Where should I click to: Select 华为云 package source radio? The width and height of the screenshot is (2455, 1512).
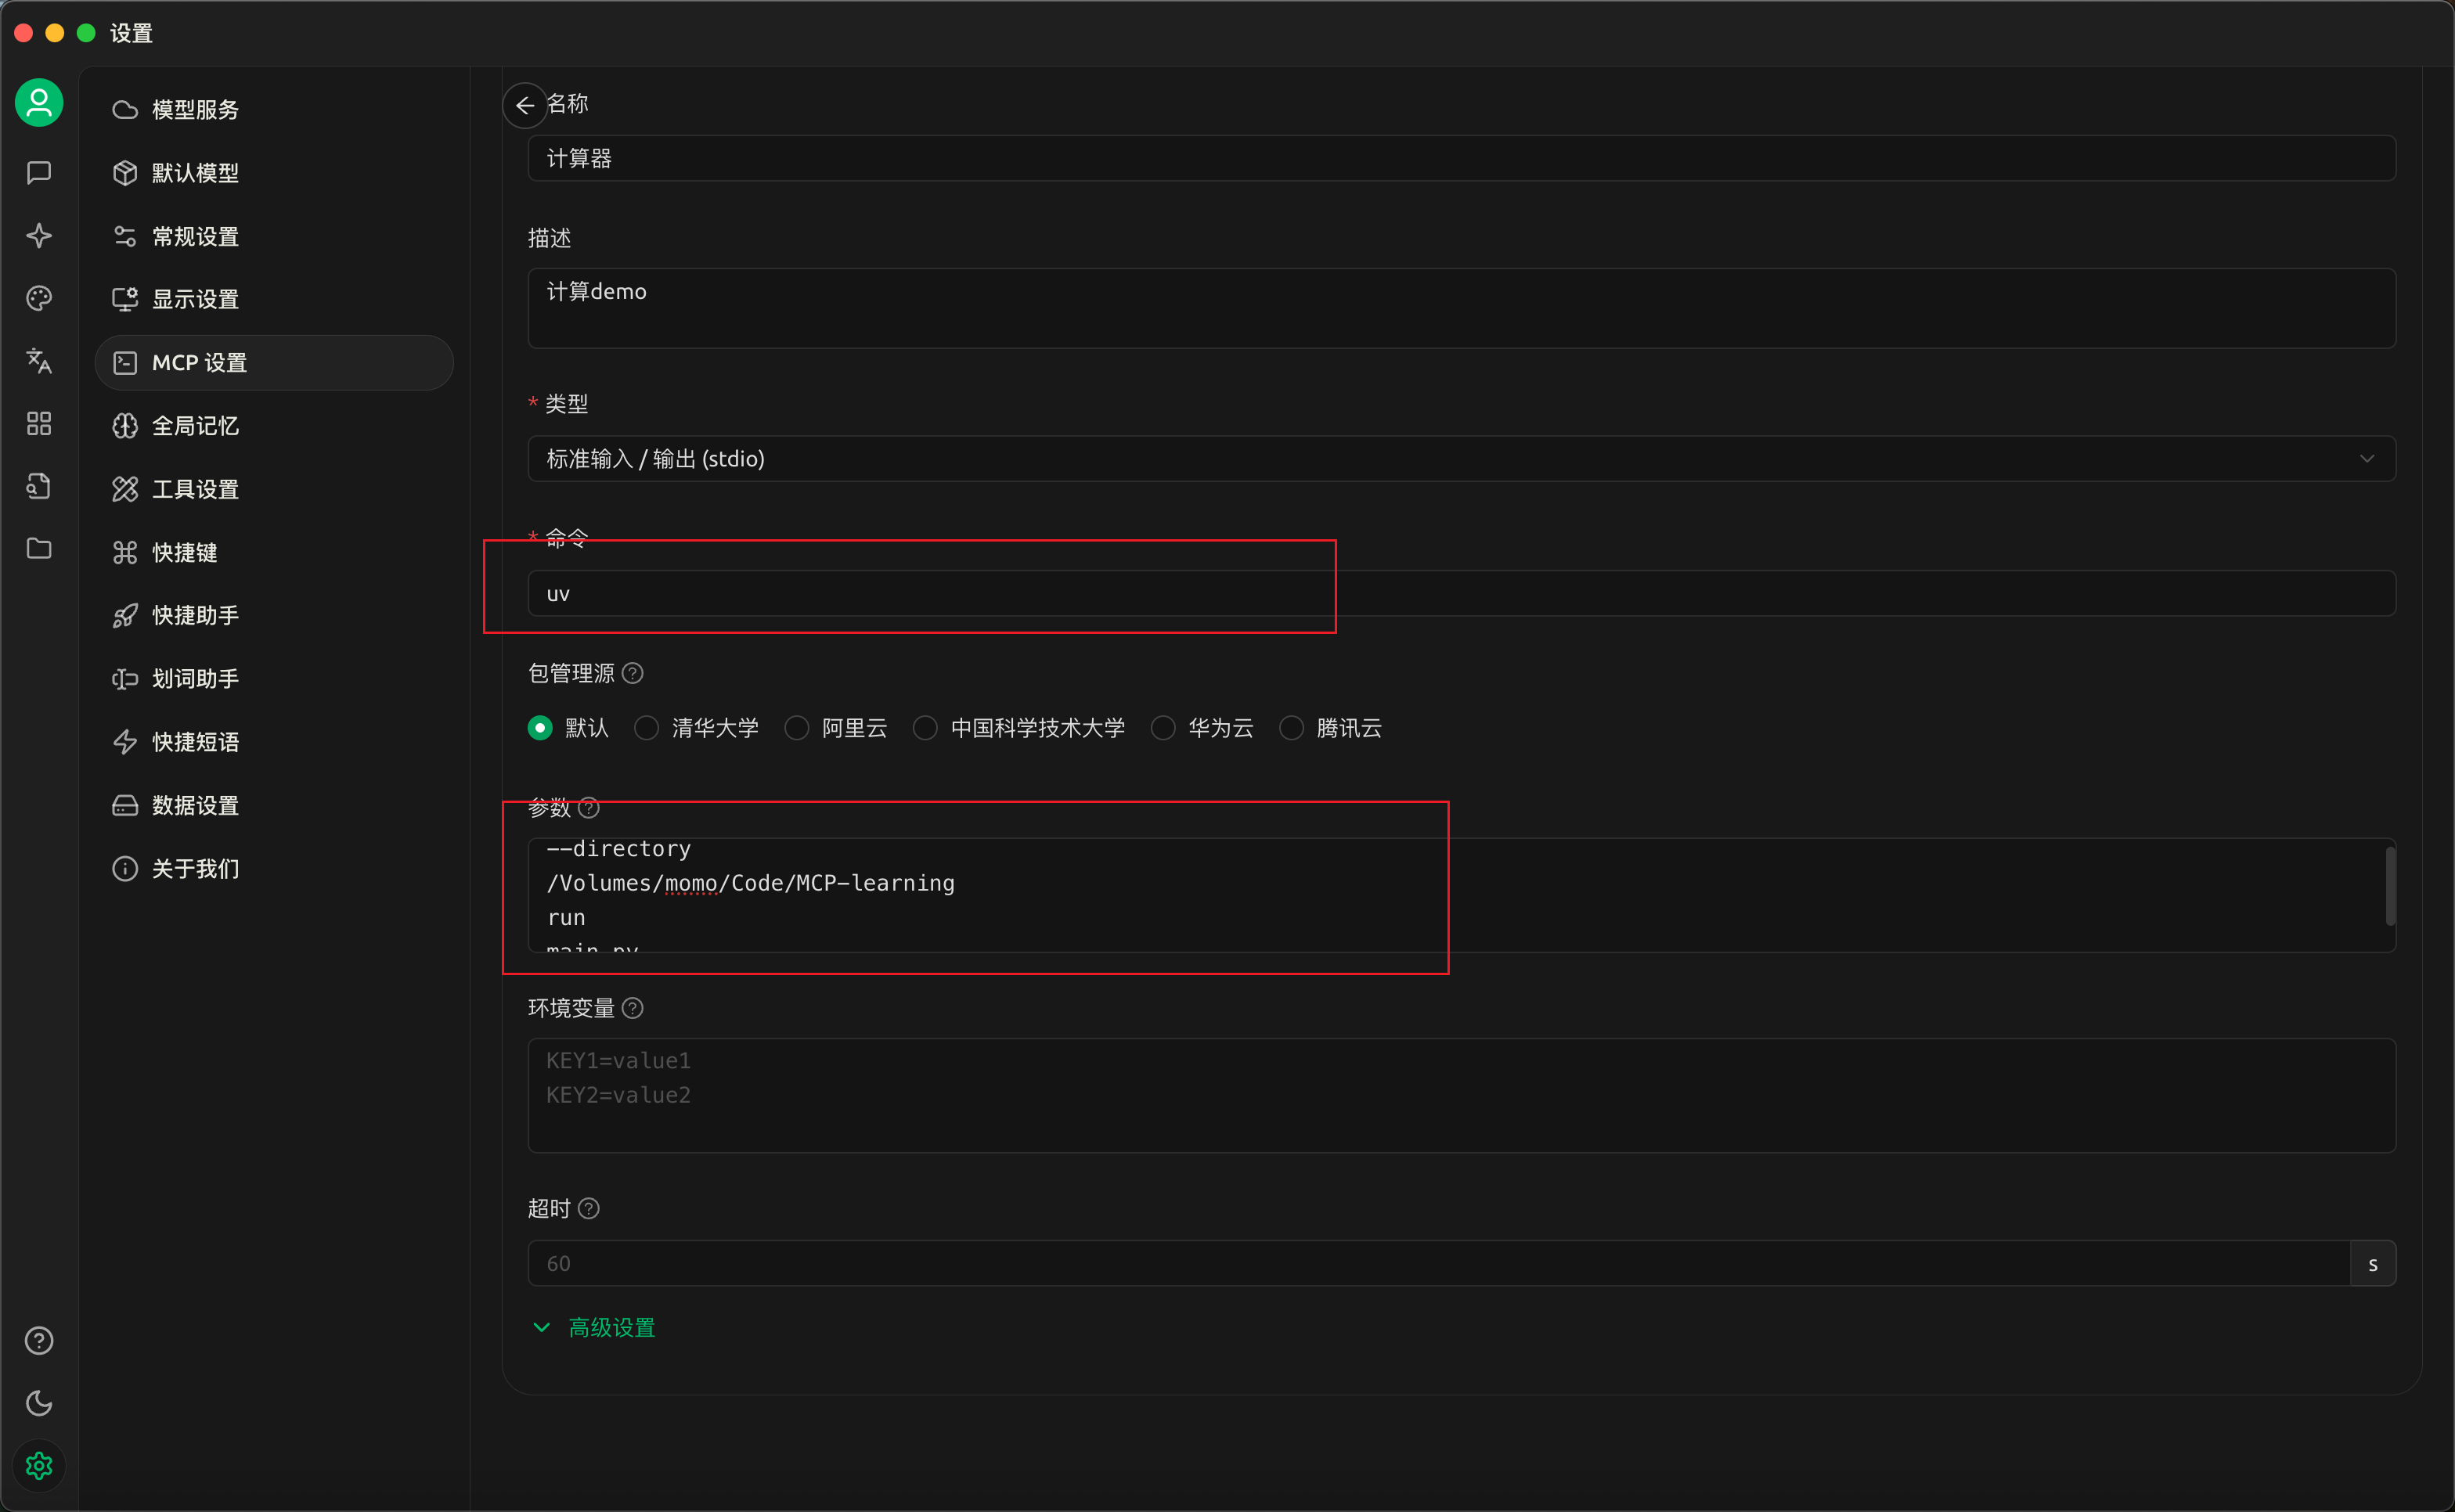(x=1163, y=728)
